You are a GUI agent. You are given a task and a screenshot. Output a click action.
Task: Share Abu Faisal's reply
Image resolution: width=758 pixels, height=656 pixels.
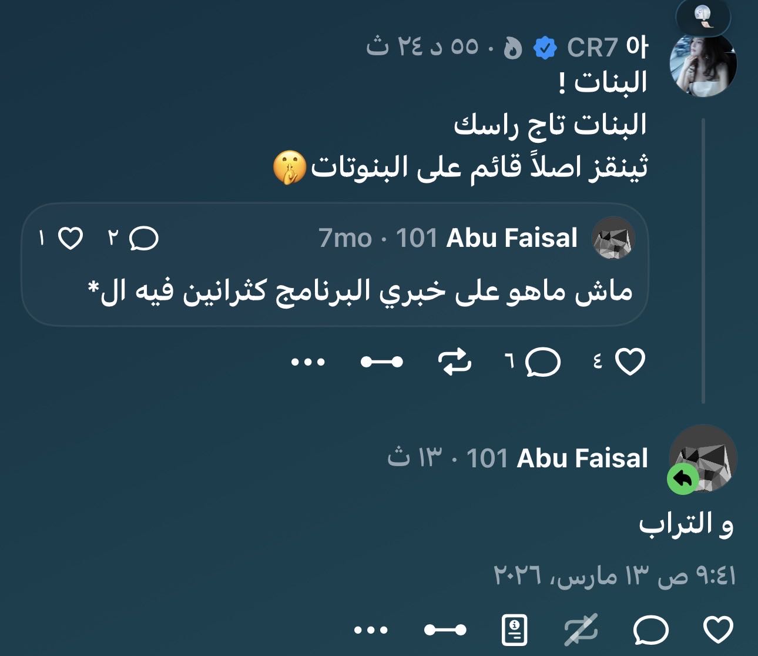(445, 631)
